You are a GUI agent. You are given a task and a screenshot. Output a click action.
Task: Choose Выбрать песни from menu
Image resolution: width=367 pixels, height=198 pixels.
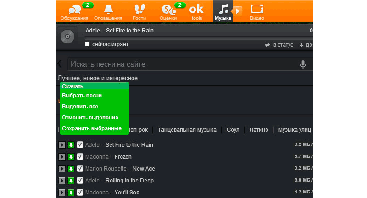tap(82, 96)
